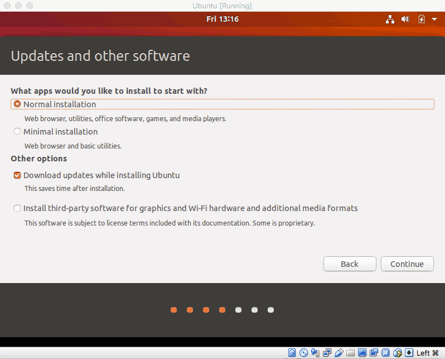Click the Back button

(x=350, y=264)
